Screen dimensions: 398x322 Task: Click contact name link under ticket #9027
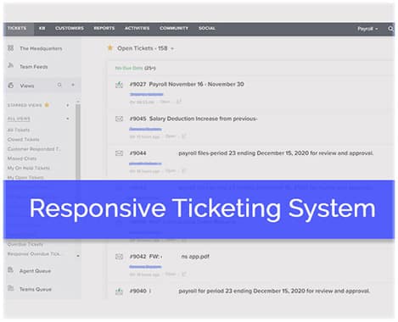pyautogui.click(x=147, y=94)
